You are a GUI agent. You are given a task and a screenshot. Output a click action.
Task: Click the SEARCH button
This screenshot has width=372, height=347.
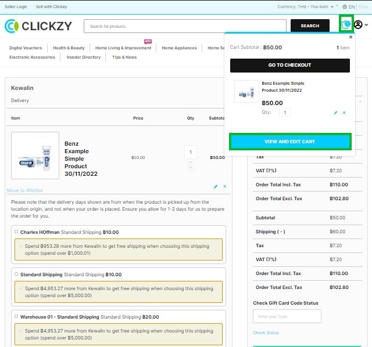click(x=310, y=26)
